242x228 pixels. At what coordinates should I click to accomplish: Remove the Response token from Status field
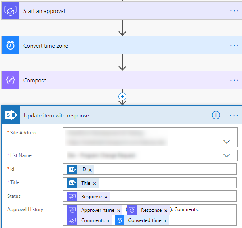click(106, 197)
